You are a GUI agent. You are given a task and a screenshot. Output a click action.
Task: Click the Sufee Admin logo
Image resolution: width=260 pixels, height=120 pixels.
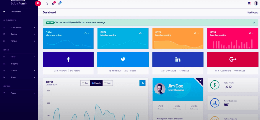(19, 4)
